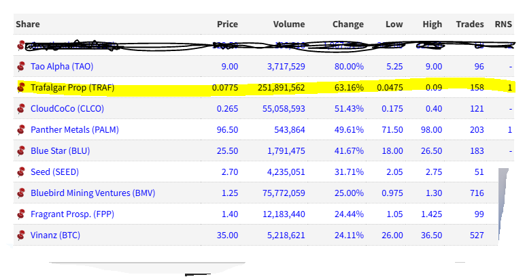Click Seed change 31.71%
The width and height of the screenshot is (525, 277).
click(x=349, y=172)
